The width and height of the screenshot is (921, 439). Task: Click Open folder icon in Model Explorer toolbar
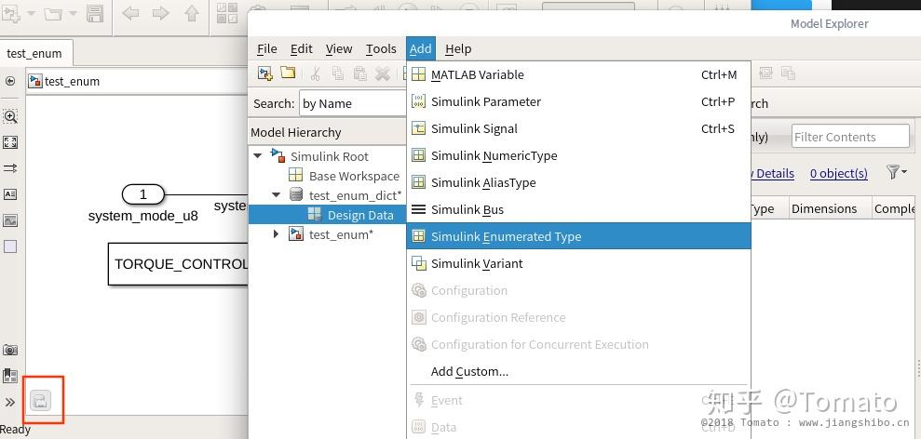coord(288,73)
